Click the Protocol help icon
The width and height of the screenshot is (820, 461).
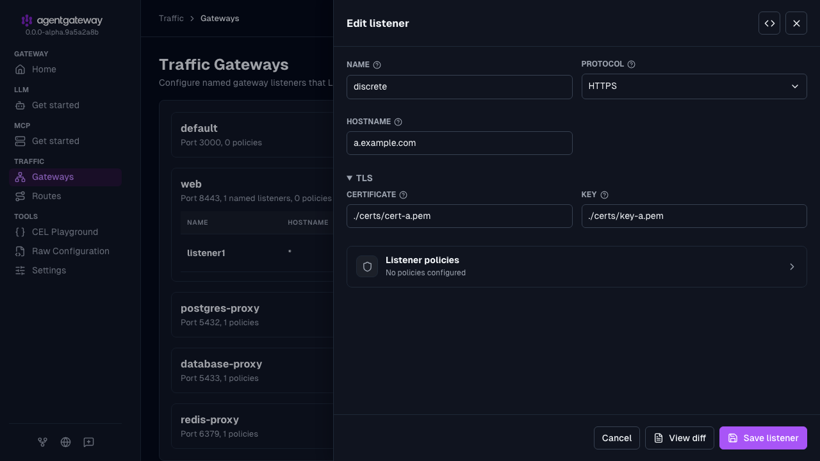pyautogui.click(x=631, y=64)
